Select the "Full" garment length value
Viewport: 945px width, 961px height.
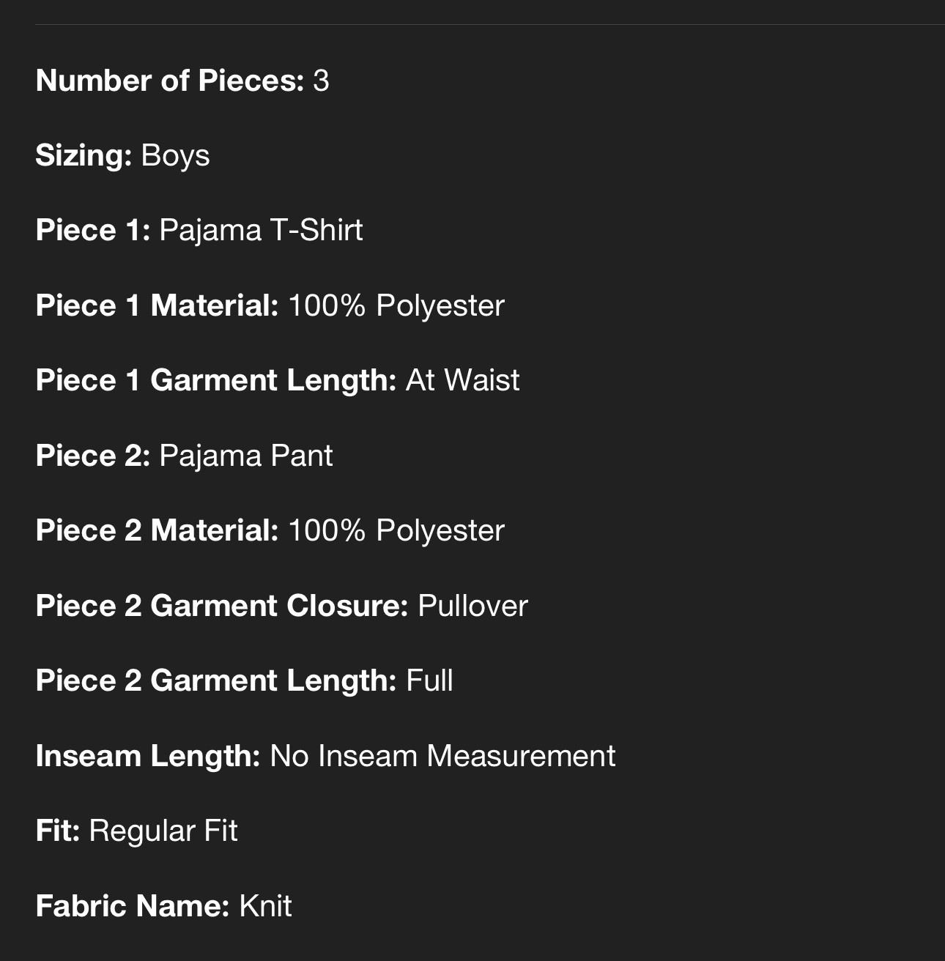[429, 681]
